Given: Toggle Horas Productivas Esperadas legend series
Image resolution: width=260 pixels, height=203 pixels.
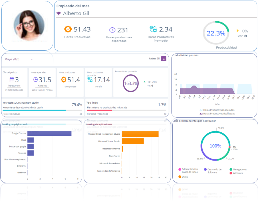Looking at the screenshot, I should coord(217,110).
